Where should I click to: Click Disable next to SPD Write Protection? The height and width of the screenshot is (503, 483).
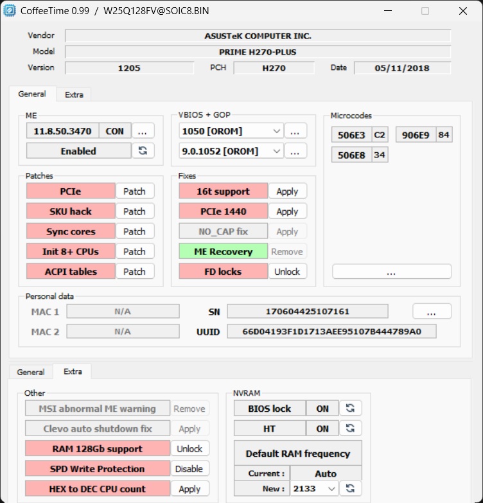[x=189, y=469]
